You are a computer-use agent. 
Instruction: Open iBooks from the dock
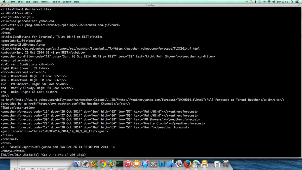tap(137, 164)
